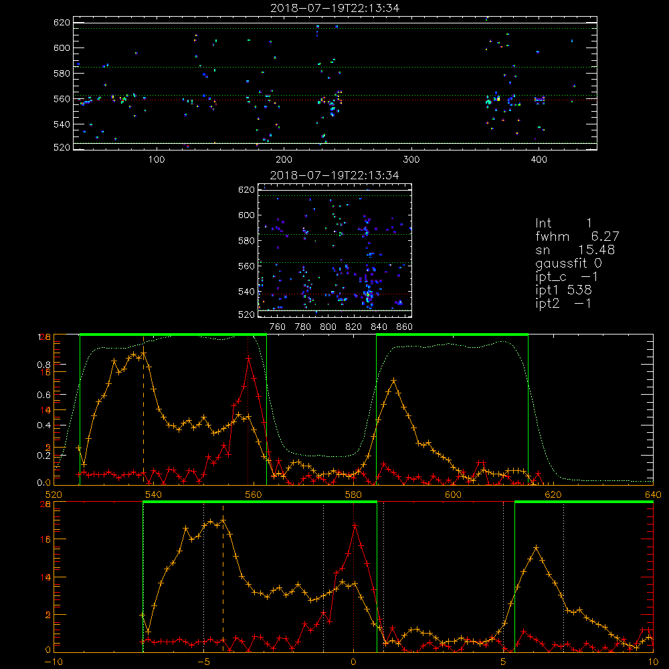The width and height of the screenshot is (669, 669).
Task: Click x-axis label 840 in middle plot
Action: [379, 327]
